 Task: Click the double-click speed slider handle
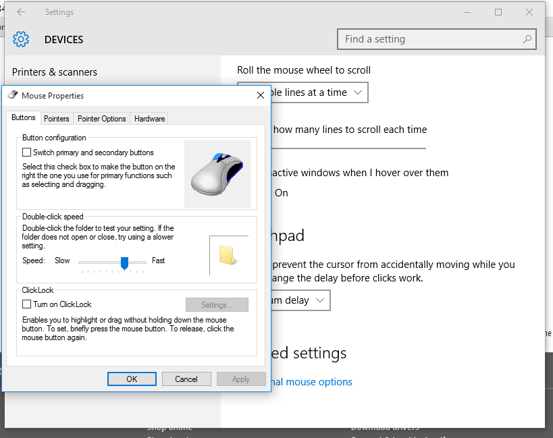click(124, 262)
